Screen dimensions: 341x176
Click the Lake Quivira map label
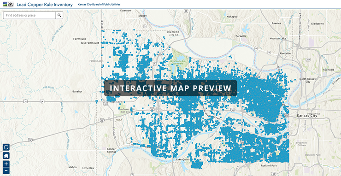pyautogui.click(x=183, y=160)
